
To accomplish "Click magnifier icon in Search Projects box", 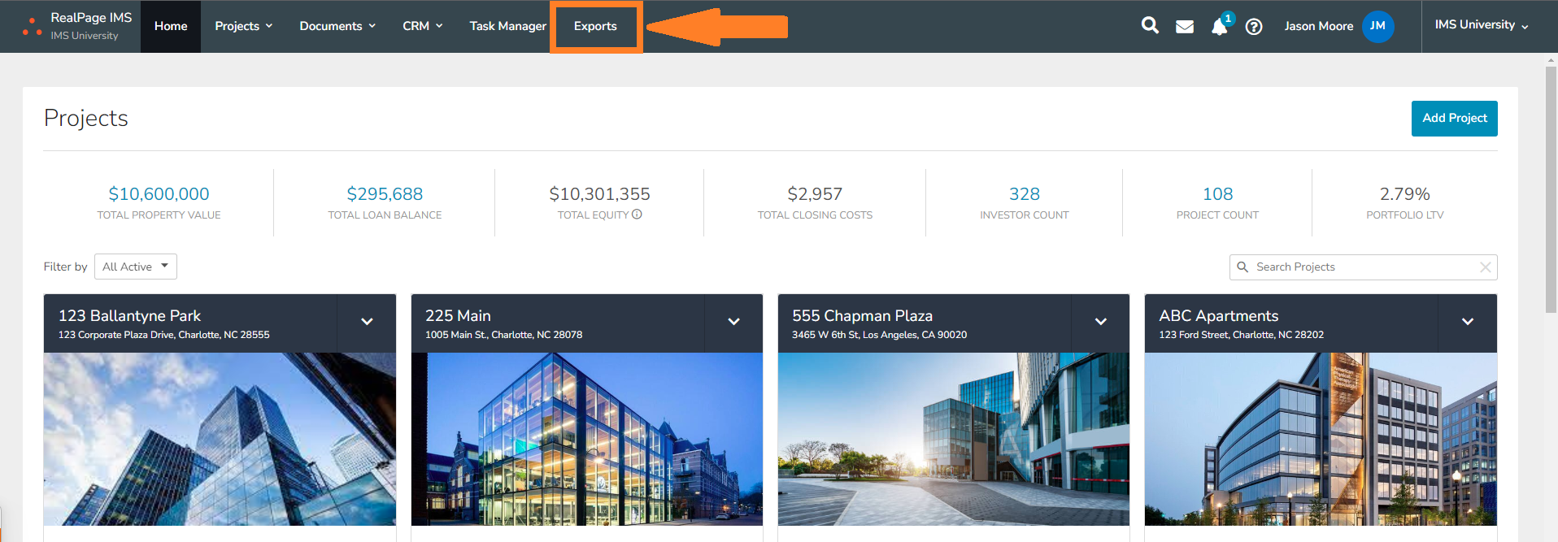I will 1242,267.
